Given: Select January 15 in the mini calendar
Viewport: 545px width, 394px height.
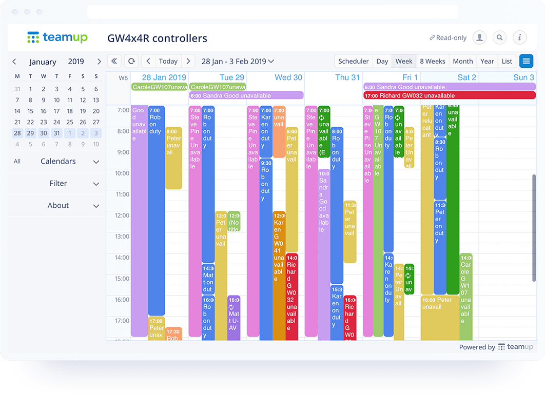Looking at the screenshot, I should [30, 111].
